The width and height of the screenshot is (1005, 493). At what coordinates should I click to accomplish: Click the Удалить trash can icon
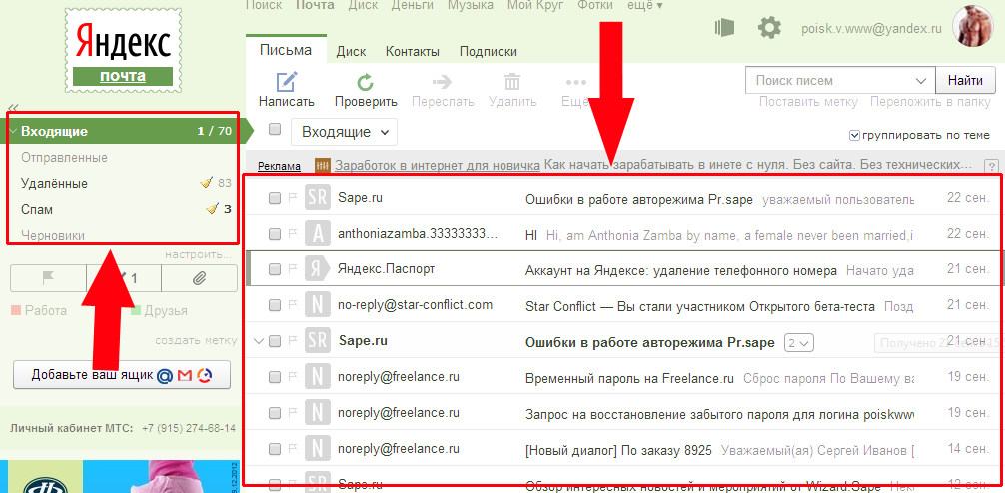512,83
